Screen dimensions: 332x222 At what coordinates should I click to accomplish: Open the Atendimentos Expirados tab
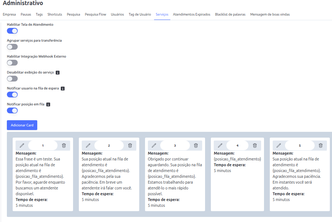click(x=191, y=14)
